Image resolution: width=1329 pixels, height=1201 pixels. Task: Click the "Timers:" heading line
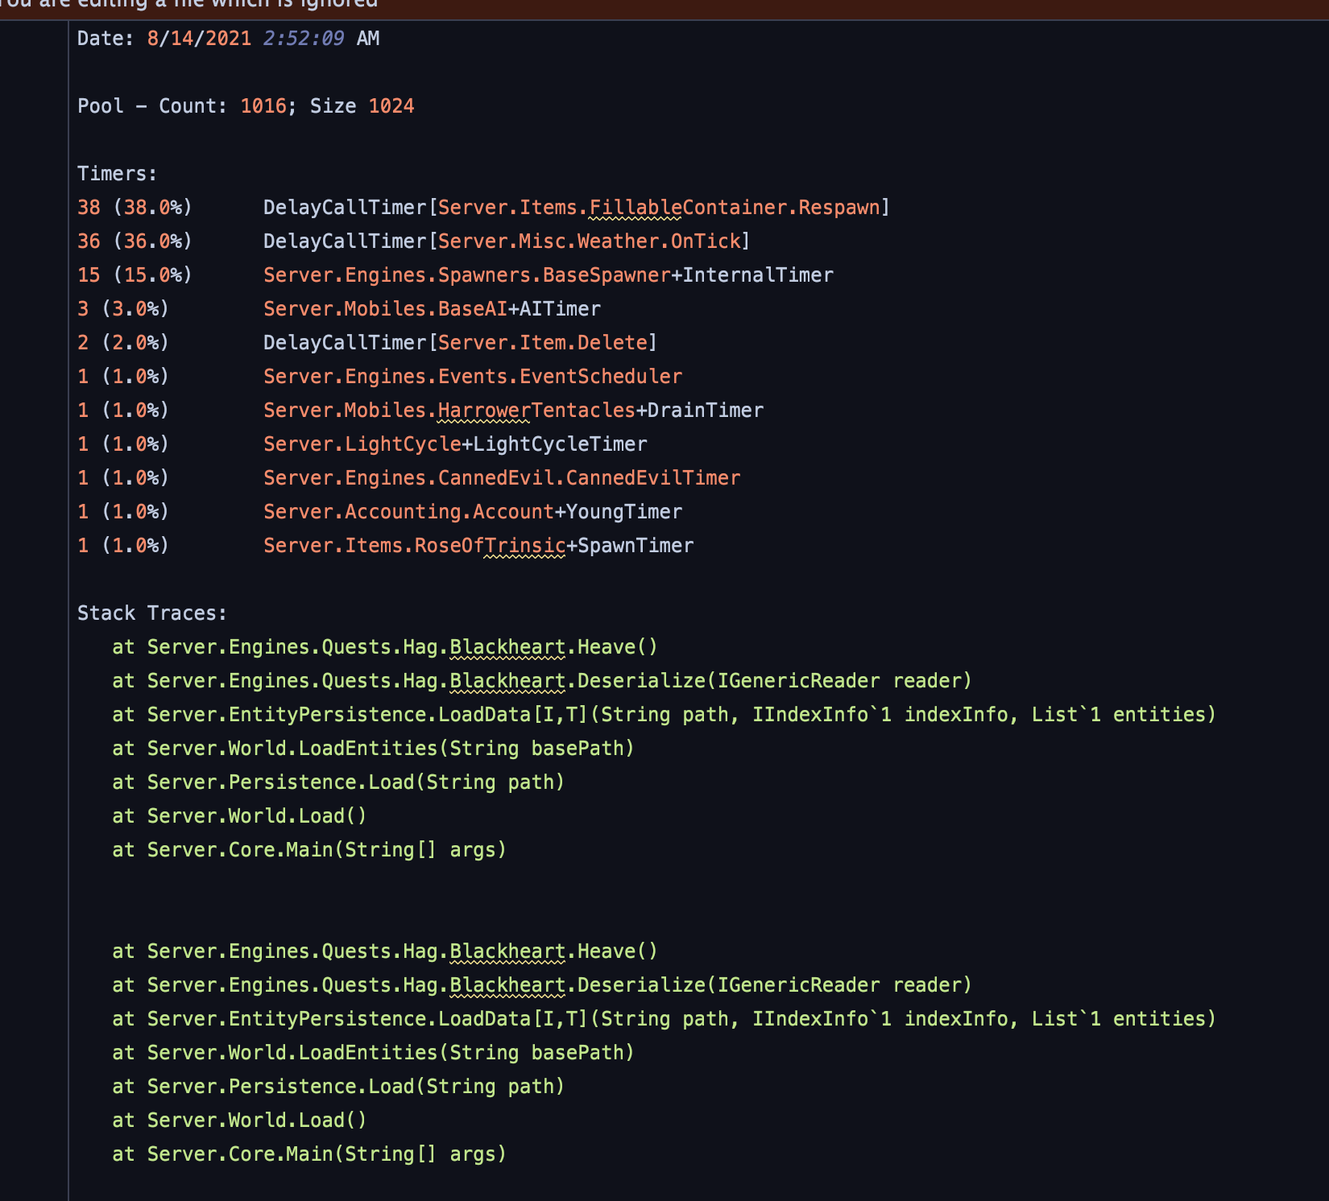point(118,174)
